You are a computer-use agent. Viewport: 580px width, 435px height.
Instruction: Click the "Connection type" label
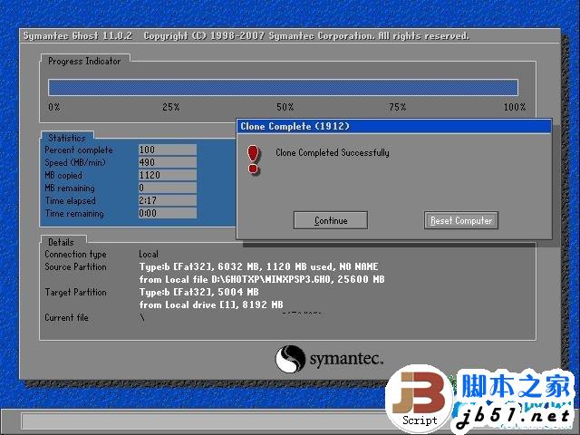(75, 254)
